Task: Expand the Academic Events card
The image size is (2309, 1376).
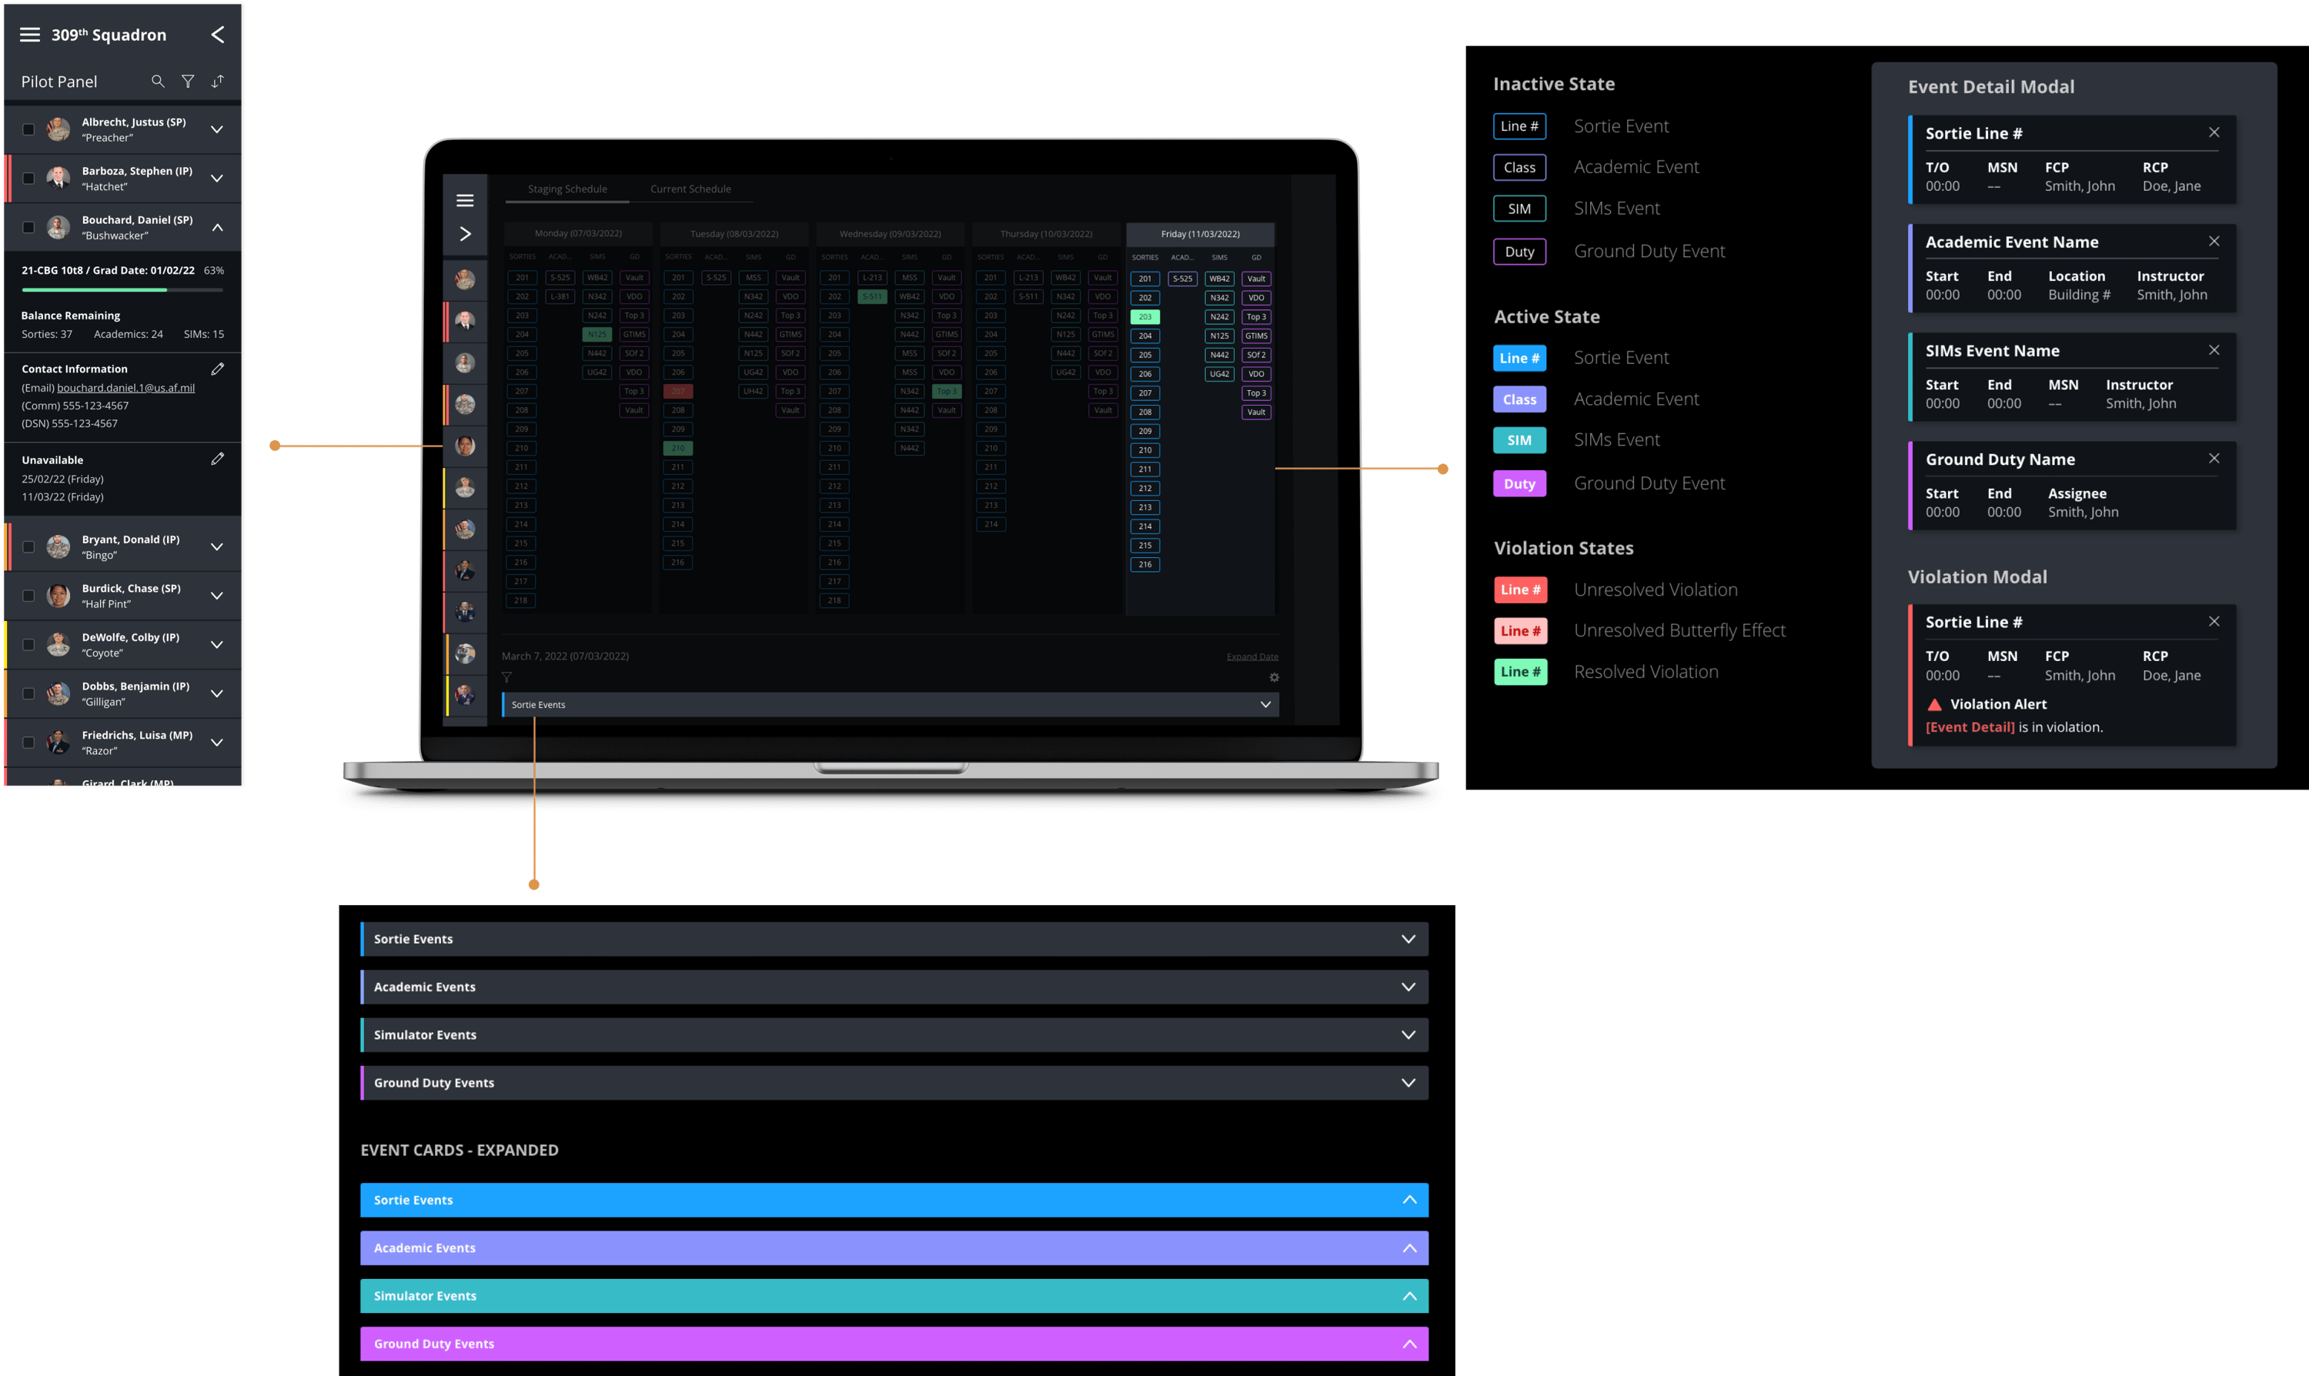Action: click(x=1409, y=987)
